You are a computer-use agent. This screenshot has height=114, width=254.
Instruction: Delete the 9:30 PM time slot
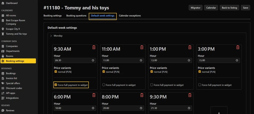coord(190,95)
